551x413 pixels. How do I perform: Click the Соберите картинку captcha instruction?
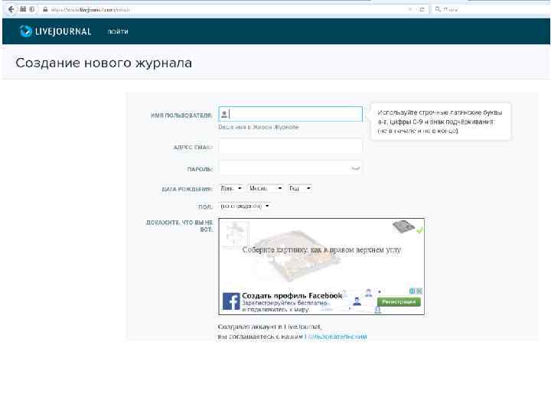tap(321, 249)
